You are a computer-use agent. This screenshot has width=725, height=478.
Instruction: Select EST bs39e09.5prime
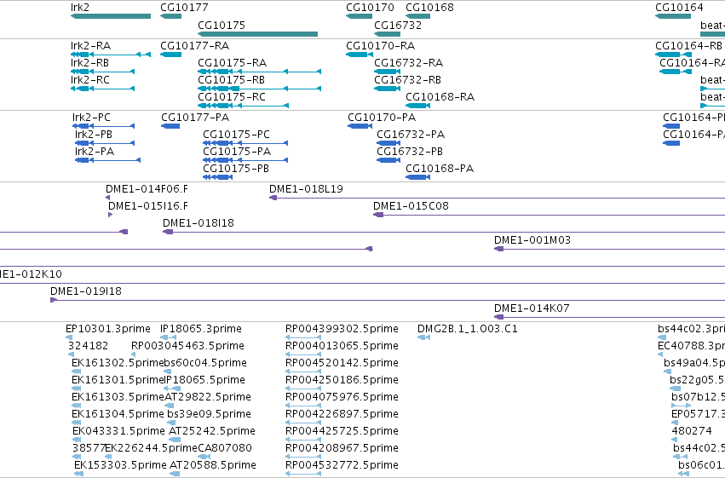[x=170, y=423]
